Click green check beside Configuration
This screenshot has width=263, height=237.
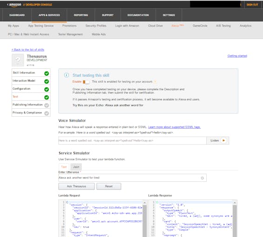point(47,89)
